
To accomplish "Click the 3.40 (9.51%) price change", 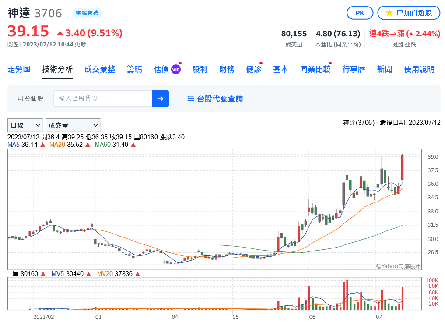I will click(90, 33).
